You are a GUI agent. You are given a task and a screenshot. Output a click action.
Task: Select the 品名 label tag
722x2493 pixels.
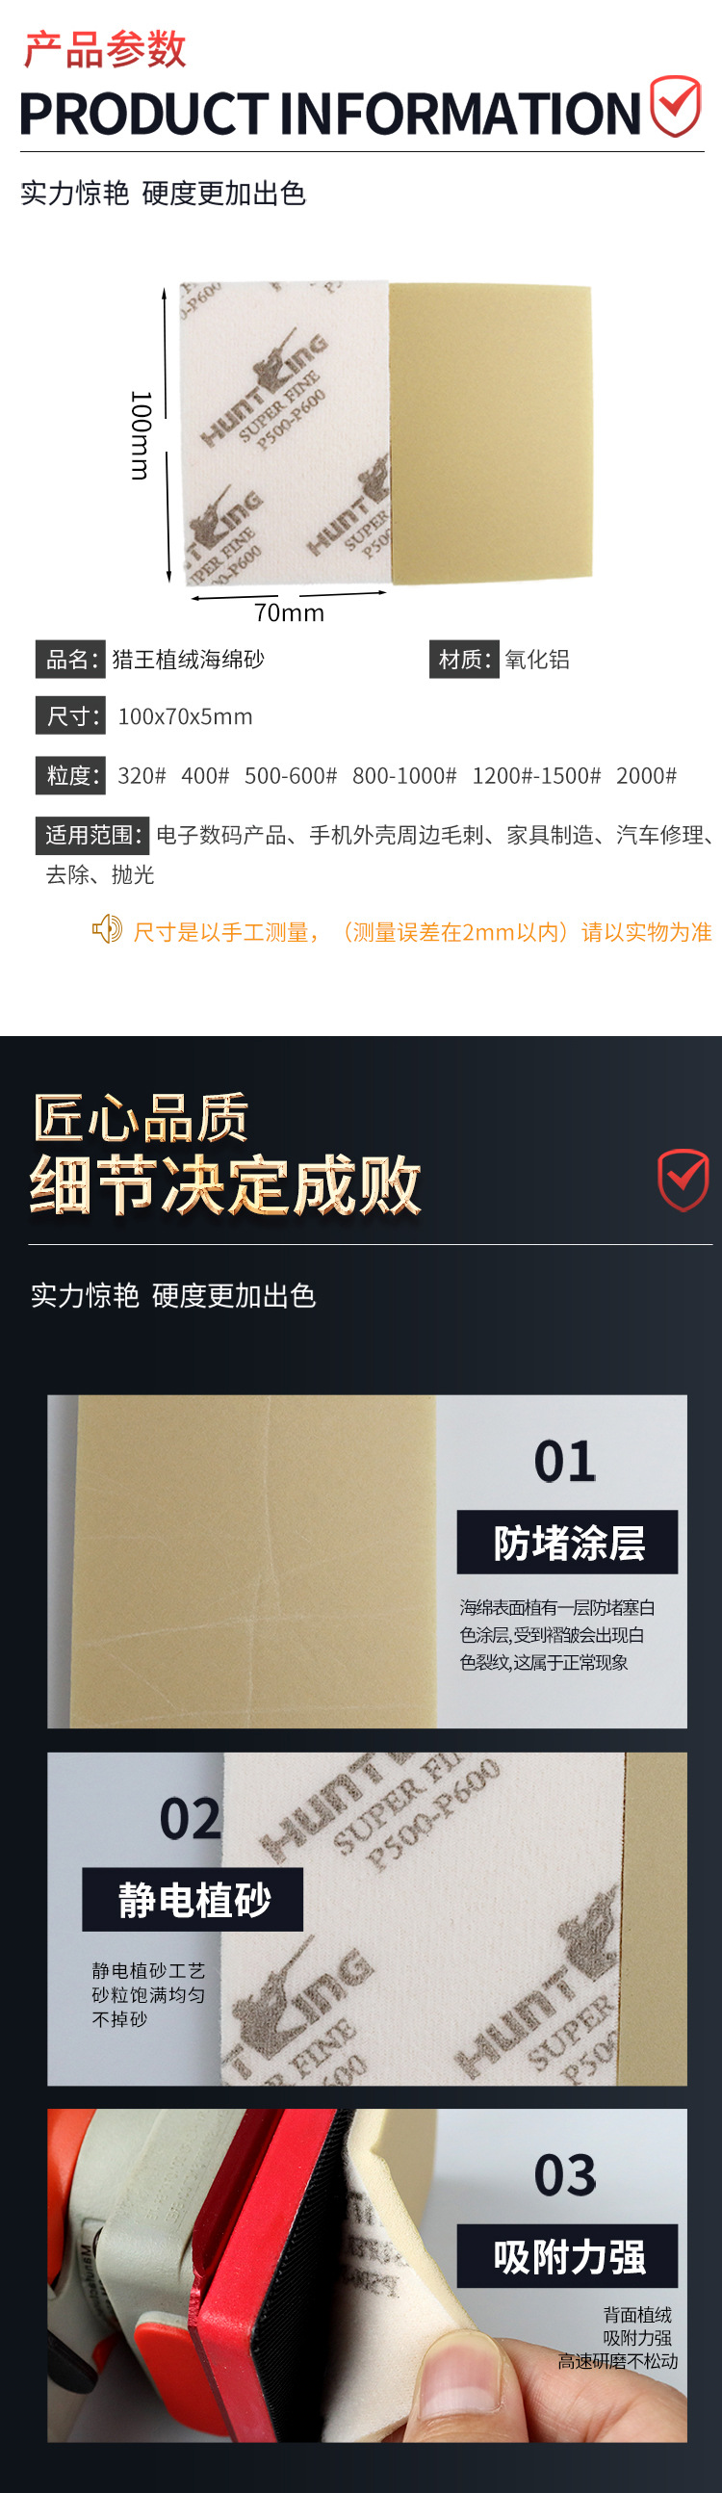tap(70, 659)
